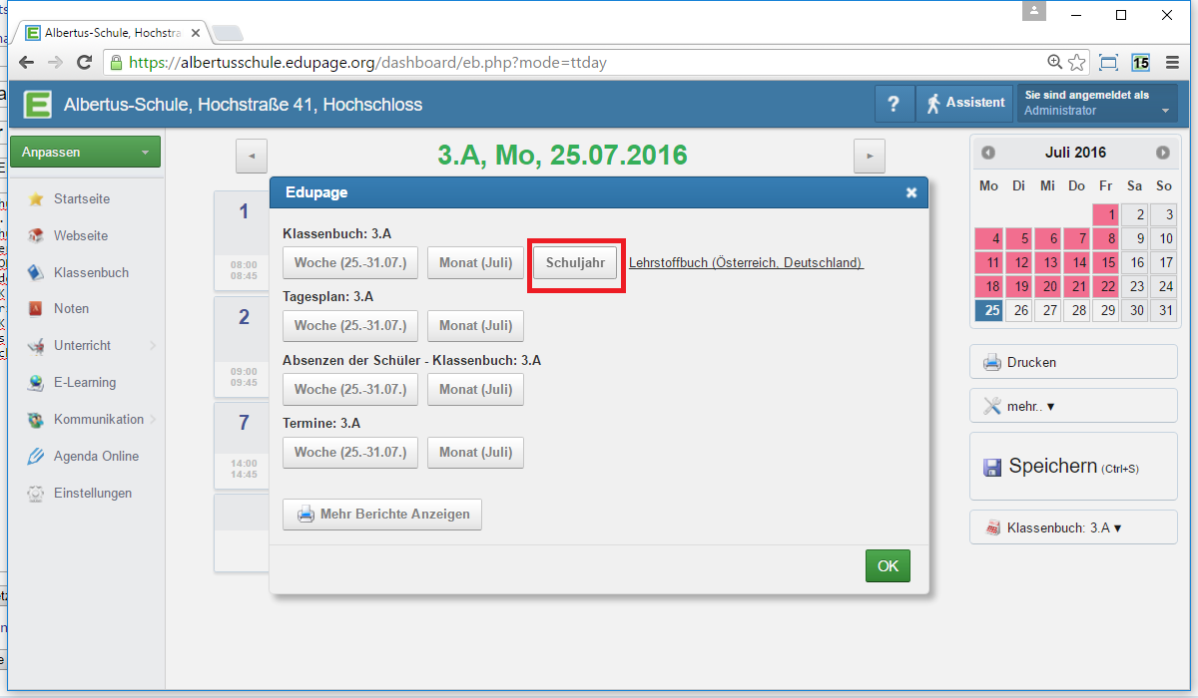The image size is (1198, 698).
Task: Open Agenda Online in the sidebar
Action: pyautogui.click(x=96, y=456)
